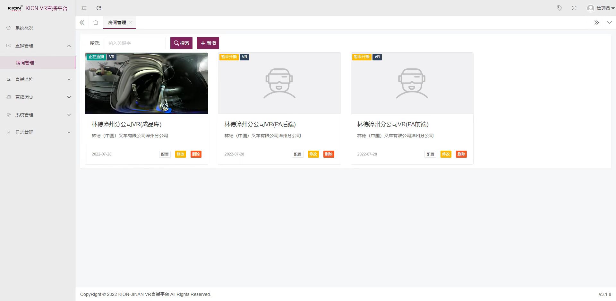The width and height of the screenshot is (616, 301).
Task: Click 删除 on the PA前端 card
Action: point(461,154)
